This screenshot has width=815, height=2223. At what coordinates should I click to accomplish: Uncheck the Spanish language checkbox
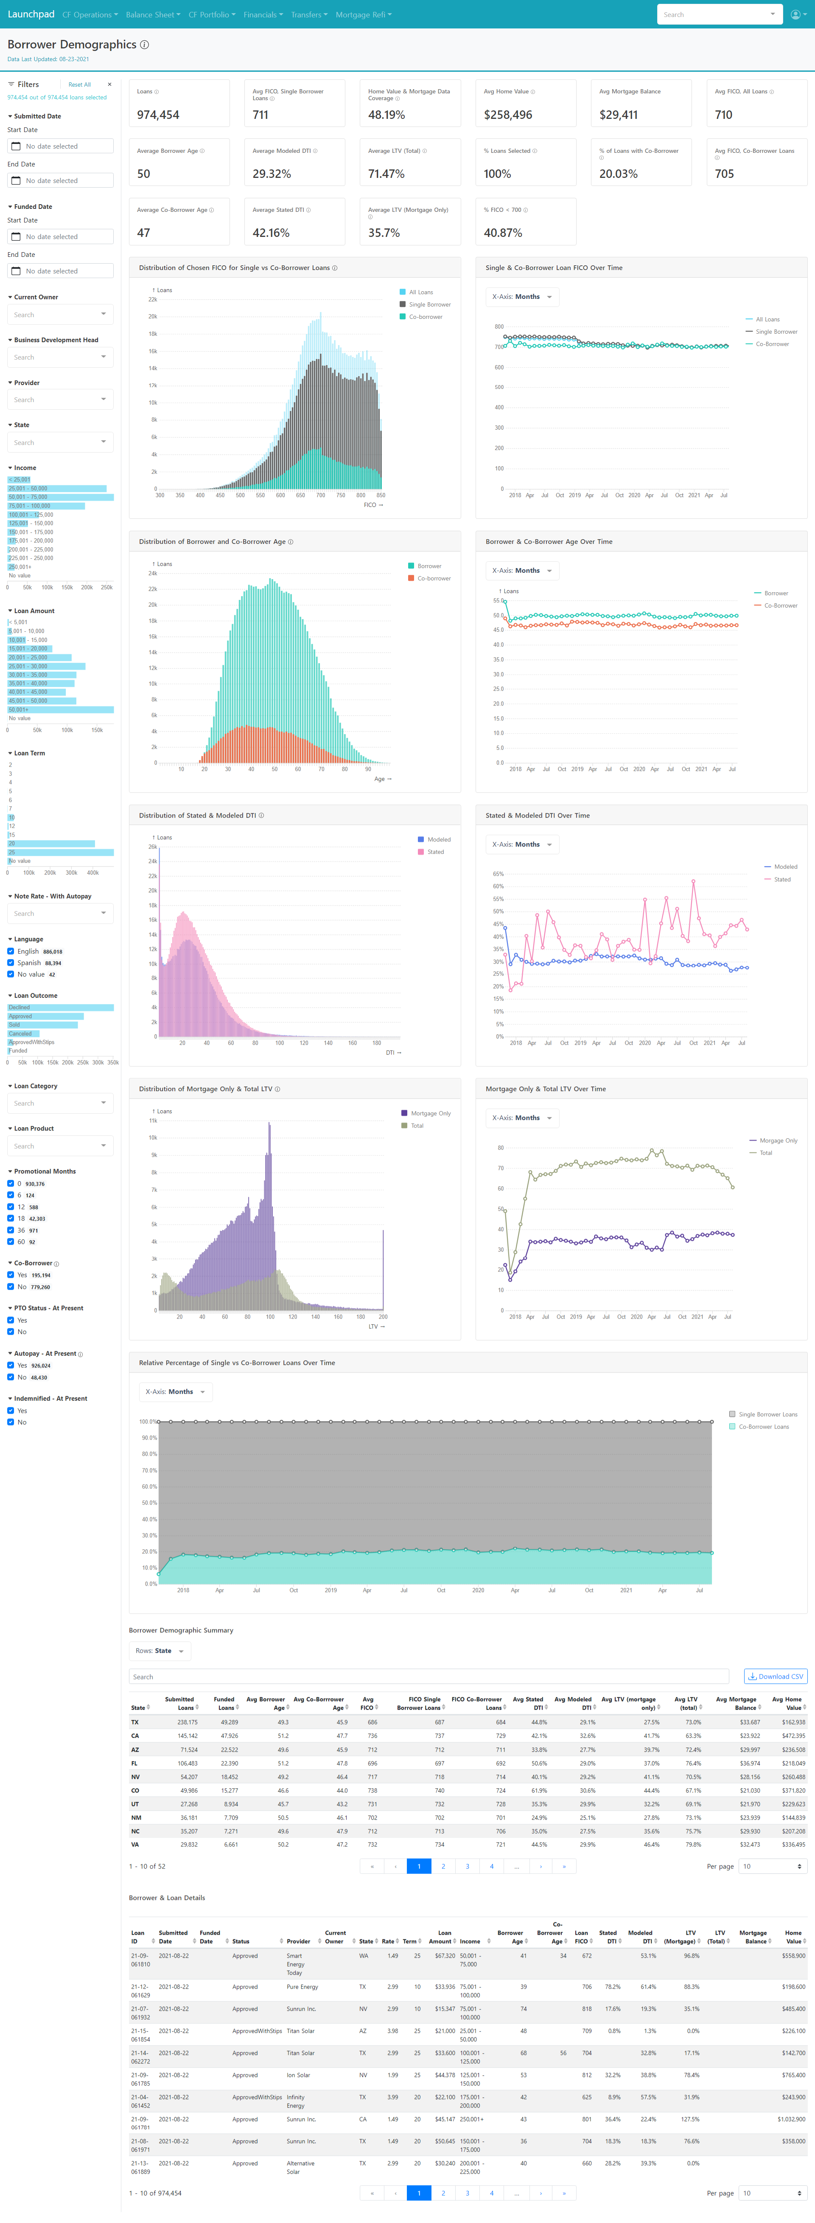pyautogui.click(x=10, y=962)
